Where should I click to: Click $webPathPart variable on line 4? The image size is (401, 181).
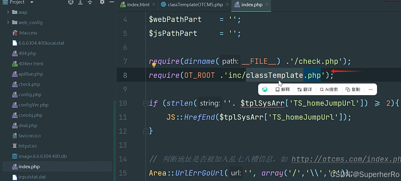coord(175,19)
